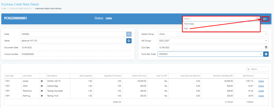Sort by Vat Amount column header
Screen dimensions: 274x108
pos(248,76)
